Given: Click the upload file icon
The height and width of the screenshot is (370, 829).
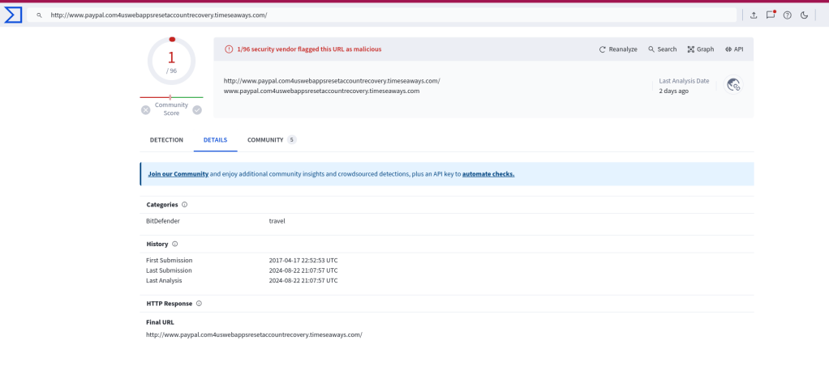Looking at the screenshot, I should [x=754, y=15].
